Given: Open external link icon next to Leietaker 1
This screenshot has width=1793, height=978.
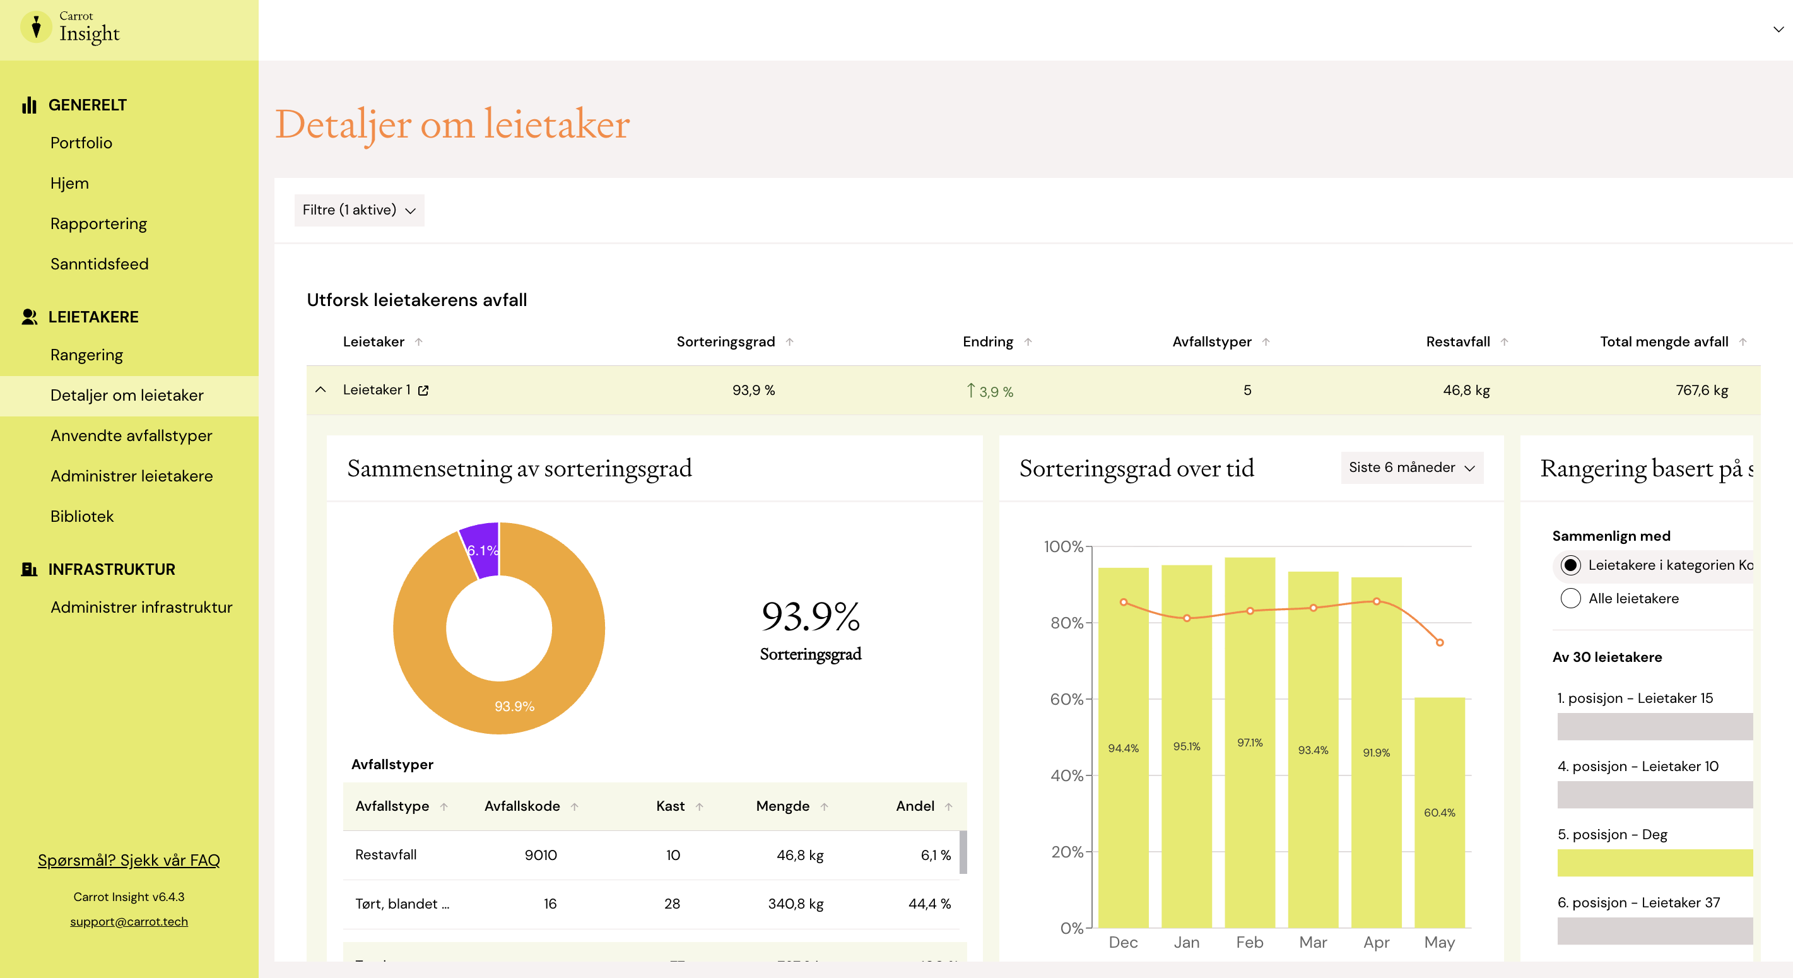Looking at the screenshot, I should pyautogui.click(x=423, y=391).
